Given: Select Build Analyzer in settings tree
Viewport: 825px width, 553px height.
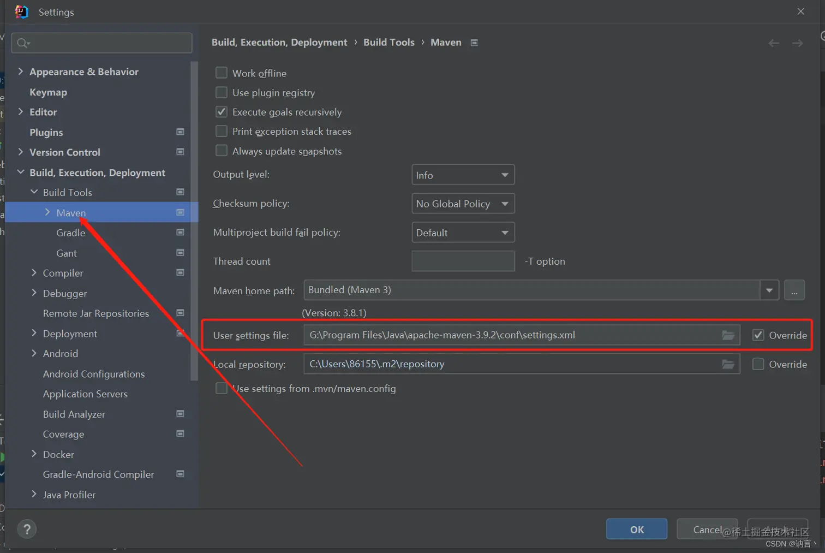Looking at the screenshot, I should [x=74, y=414].
